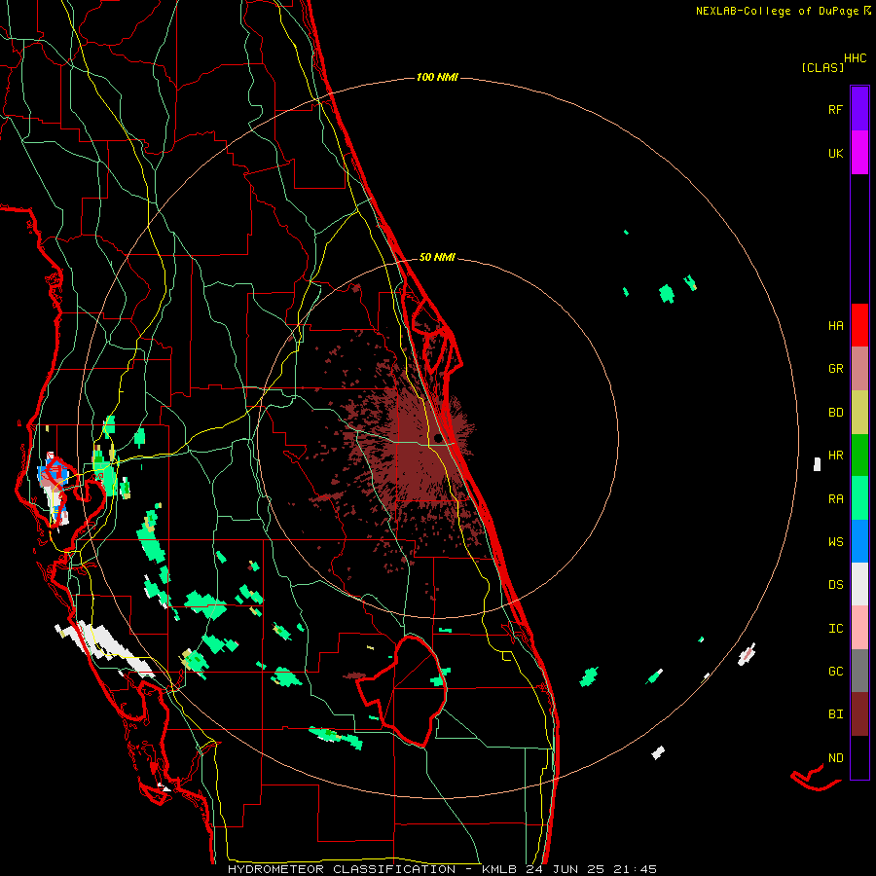Click the RF purple legend swatch
The width and height of the screenshot is (876, 876).
point(859,109)
